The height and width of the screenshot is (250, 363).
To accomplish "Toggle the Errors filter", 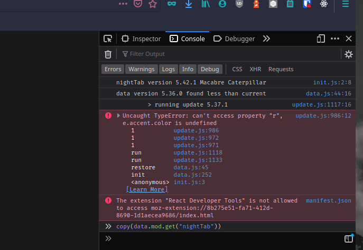I will pos(113,69).
